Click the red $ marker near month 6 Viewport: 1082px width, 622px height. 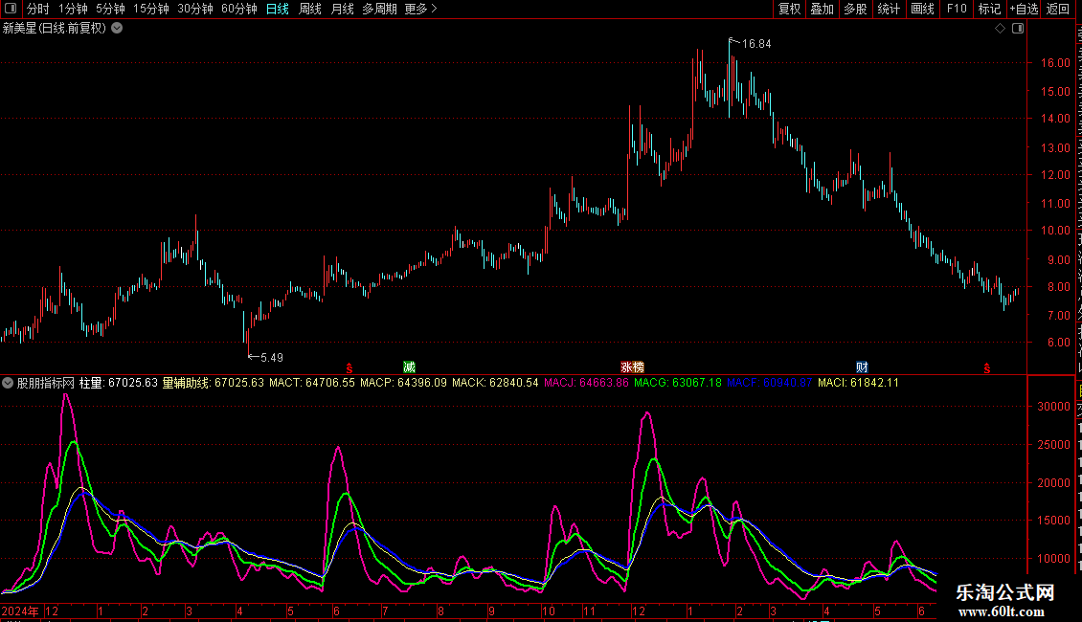(349, 368)
